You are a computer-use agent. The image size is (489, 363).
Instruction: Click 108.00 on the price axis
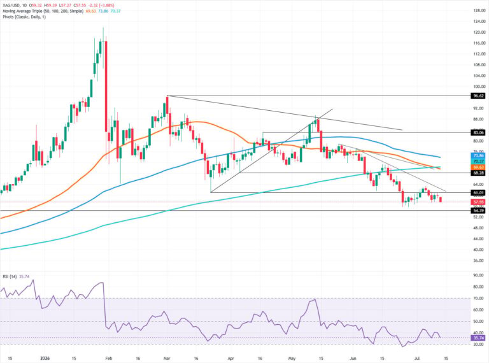(479, 65)
